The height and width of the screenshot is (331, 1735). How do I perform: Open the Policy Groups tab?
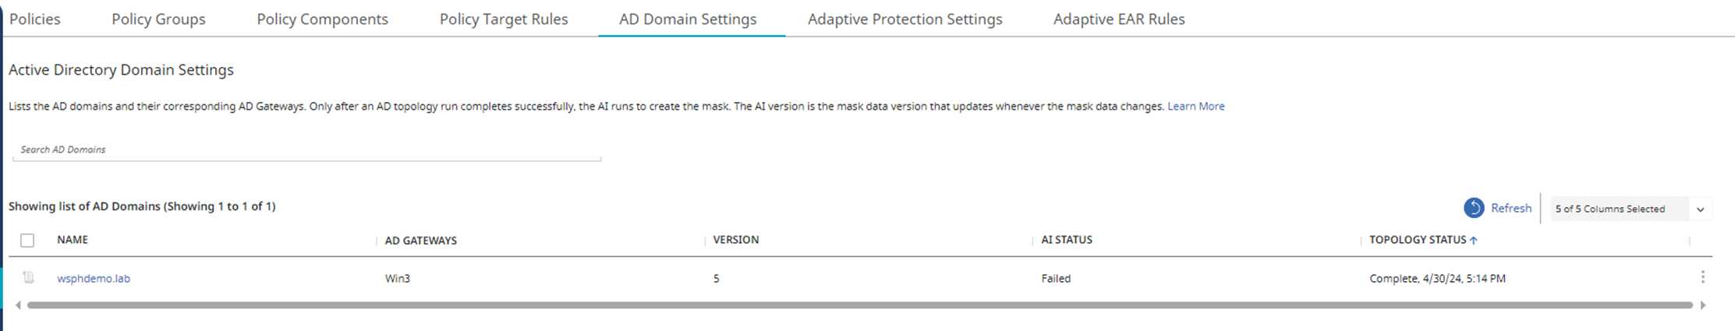[158, 19]
